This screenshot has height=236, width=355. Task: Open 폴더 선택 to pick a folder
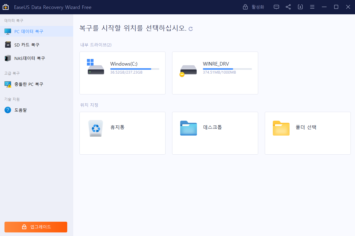[307, 133]
